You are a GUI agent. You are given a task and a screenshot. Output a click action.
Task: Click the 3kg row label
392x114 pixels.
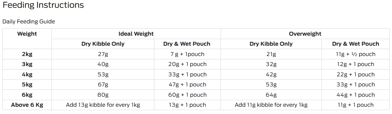(27, 64)
